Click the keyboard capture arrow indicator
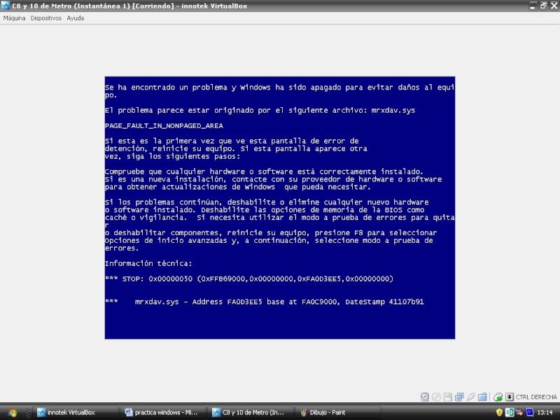 point(510,397)
